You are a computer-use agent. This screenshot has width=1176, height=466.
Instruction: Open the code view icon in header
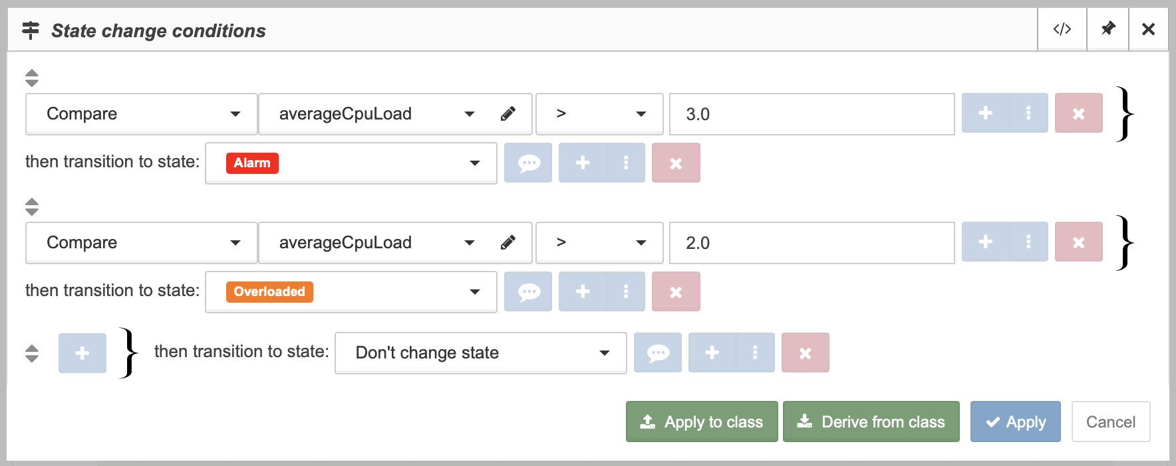coord(1062,29)
